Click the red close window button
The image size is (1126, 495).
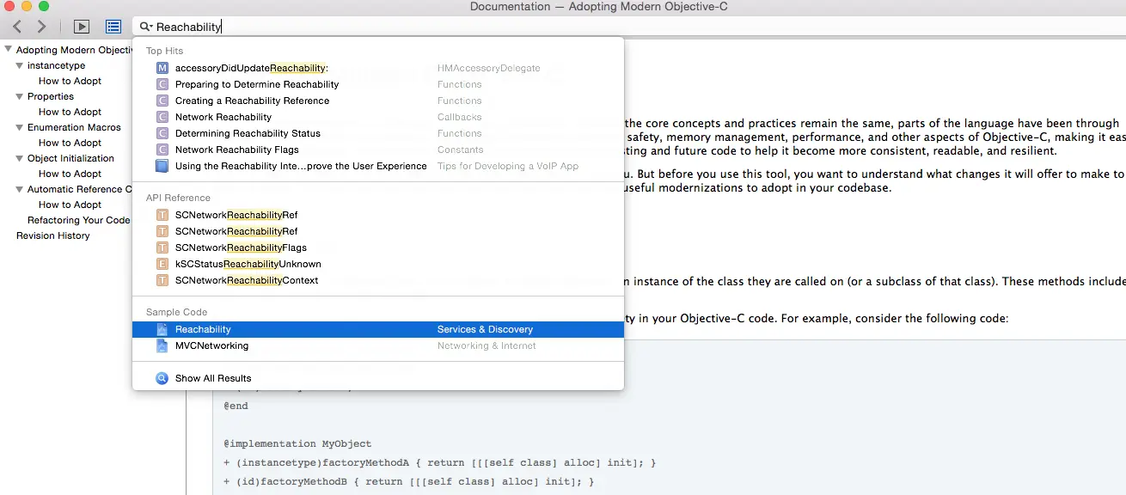[x=9, y=6]
